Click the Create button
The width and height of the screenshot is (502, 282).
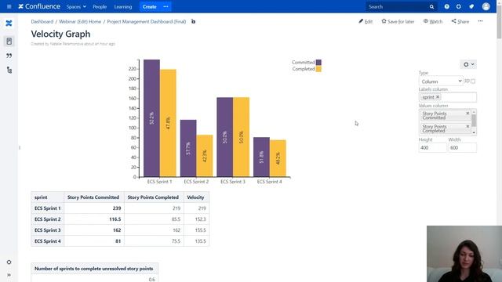[x=150, y=7]
